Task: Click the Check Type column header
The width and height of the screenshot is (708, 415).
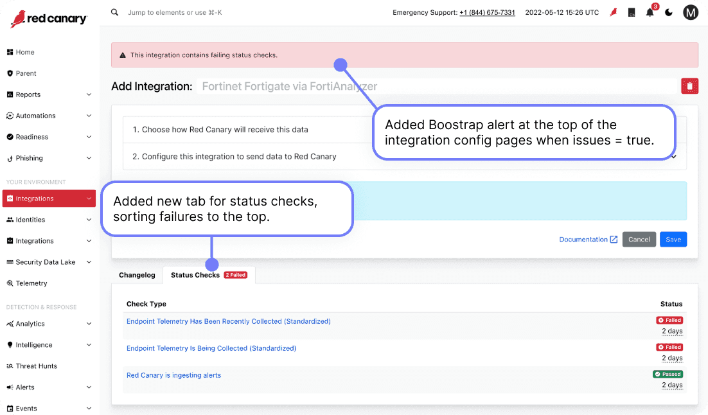Action: click(x=146, y=304)
